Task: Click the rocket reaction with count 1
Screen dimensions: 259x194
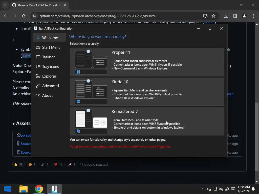Action: pos(72,164)
